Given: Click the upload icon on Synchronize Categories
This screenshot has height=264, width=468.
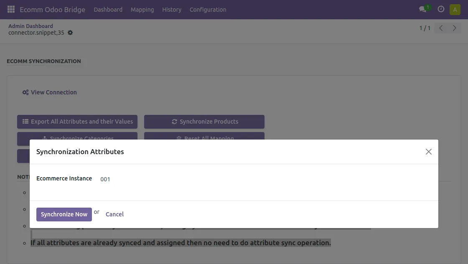Looking at the screenshot, I should click(45, 139).
